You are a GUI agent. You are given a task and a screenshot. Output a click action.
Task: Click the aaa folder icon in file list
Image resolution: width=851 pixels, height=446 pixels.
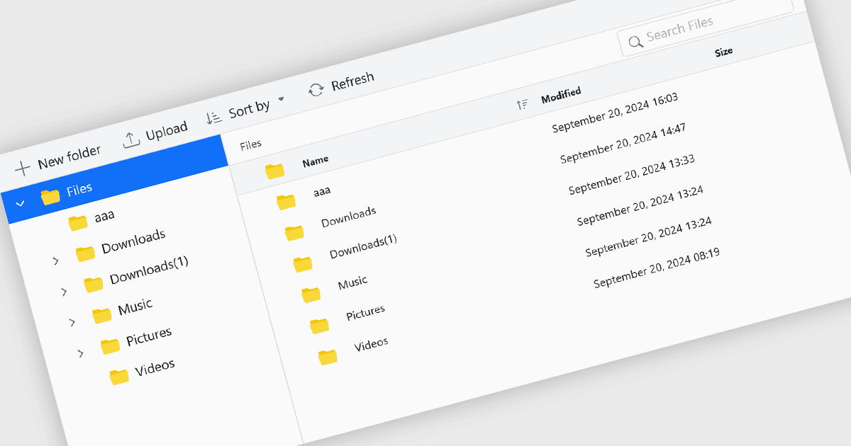click(286, 202)
